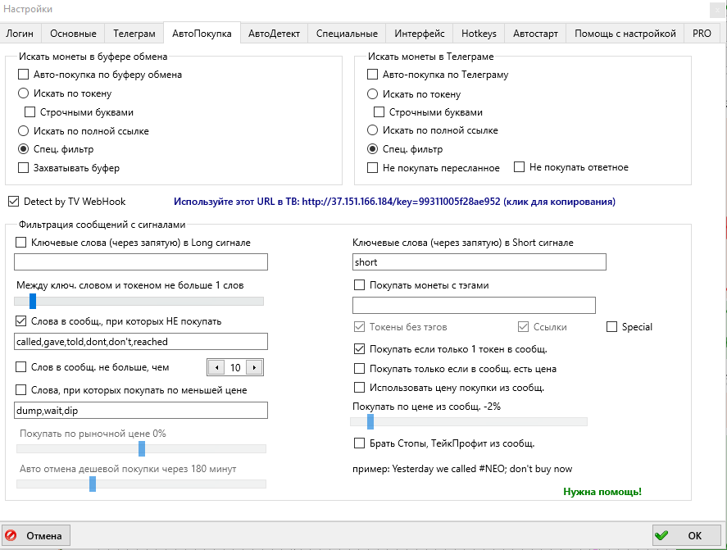Click the Отмена button

[36, 535]
